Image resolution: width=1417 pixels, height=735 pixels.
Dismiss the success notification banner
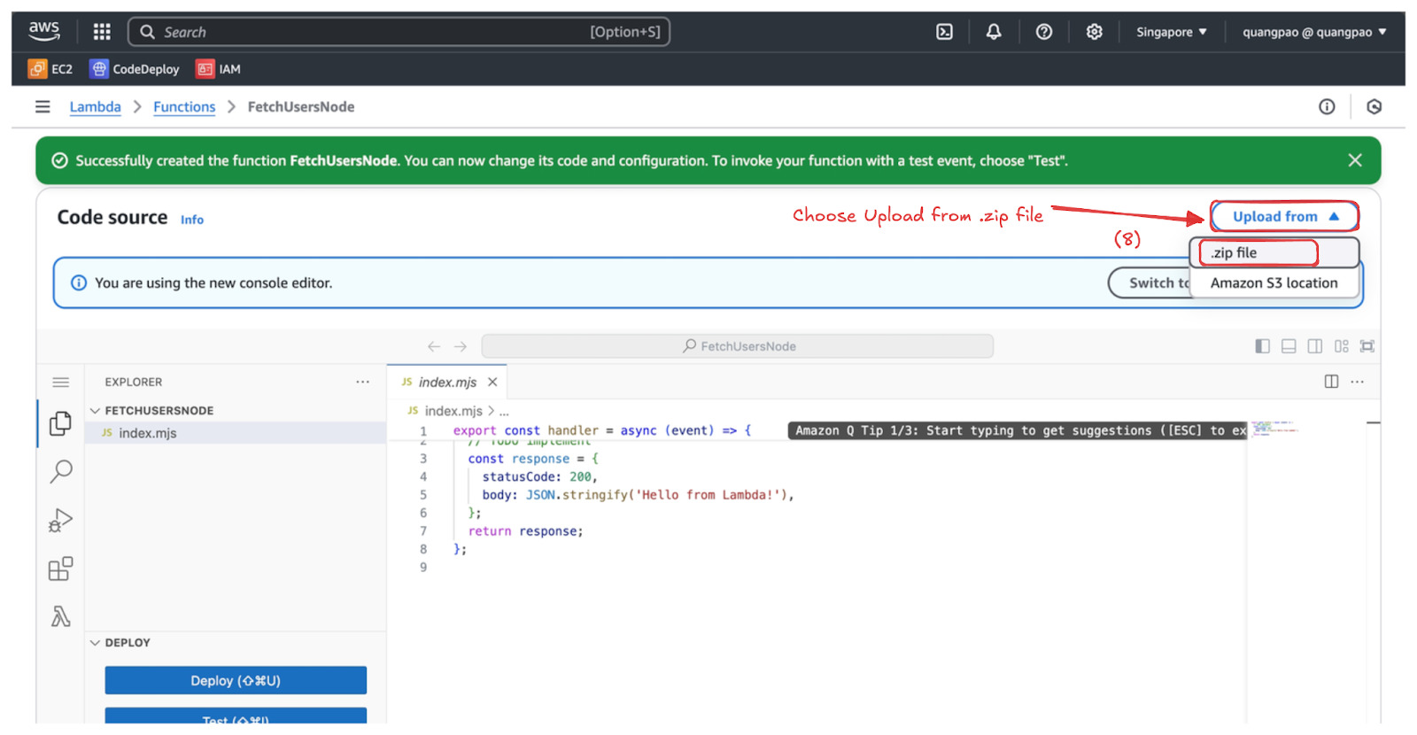point(1355,160)
